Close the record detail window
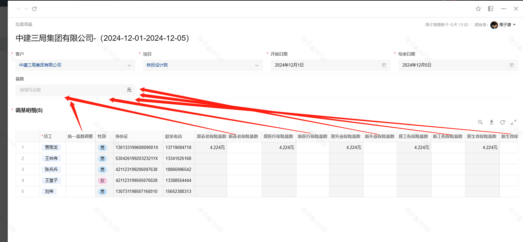 coord(516,9)
